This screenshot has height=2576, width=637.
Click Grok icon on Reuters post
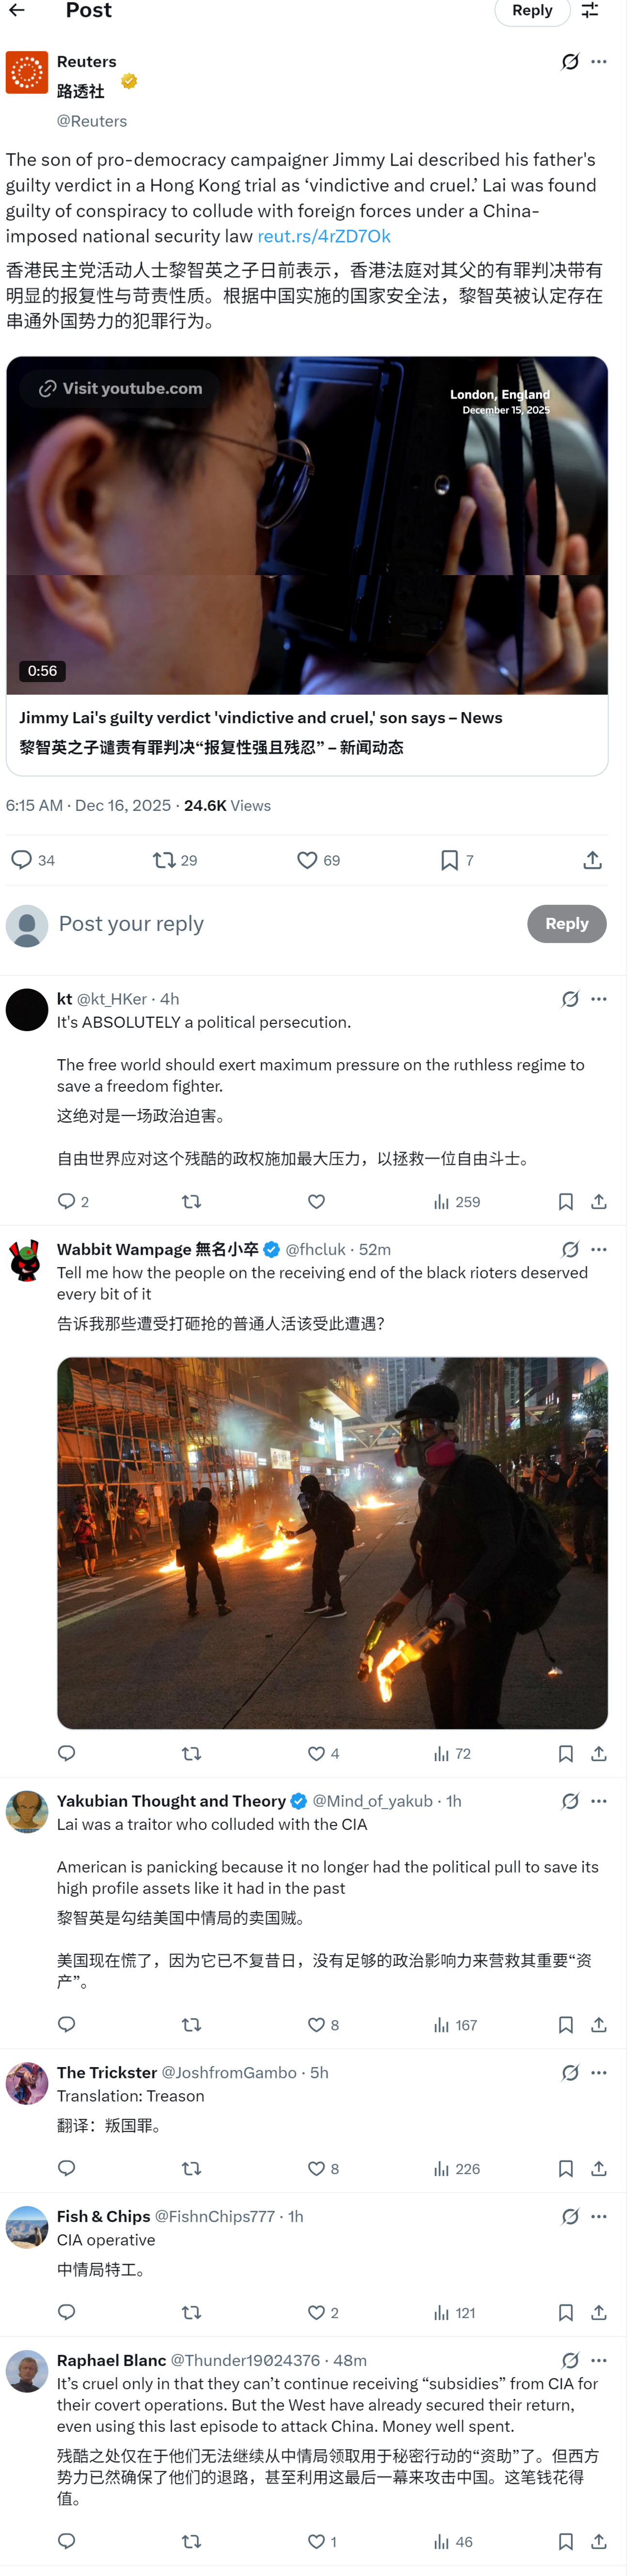[578, 62]
